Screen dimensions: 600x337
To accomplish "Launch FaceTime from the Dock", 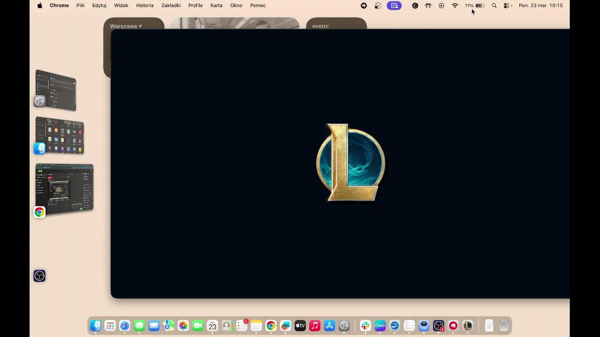I will point(198,326).
